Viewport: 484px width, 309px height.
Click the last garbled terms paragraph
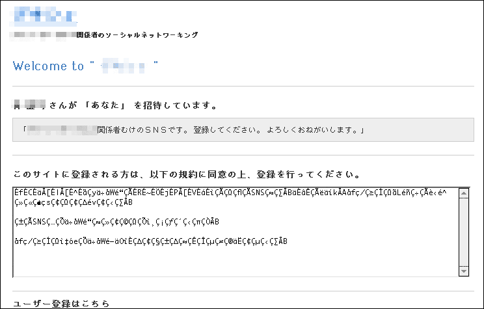[151, 242]
